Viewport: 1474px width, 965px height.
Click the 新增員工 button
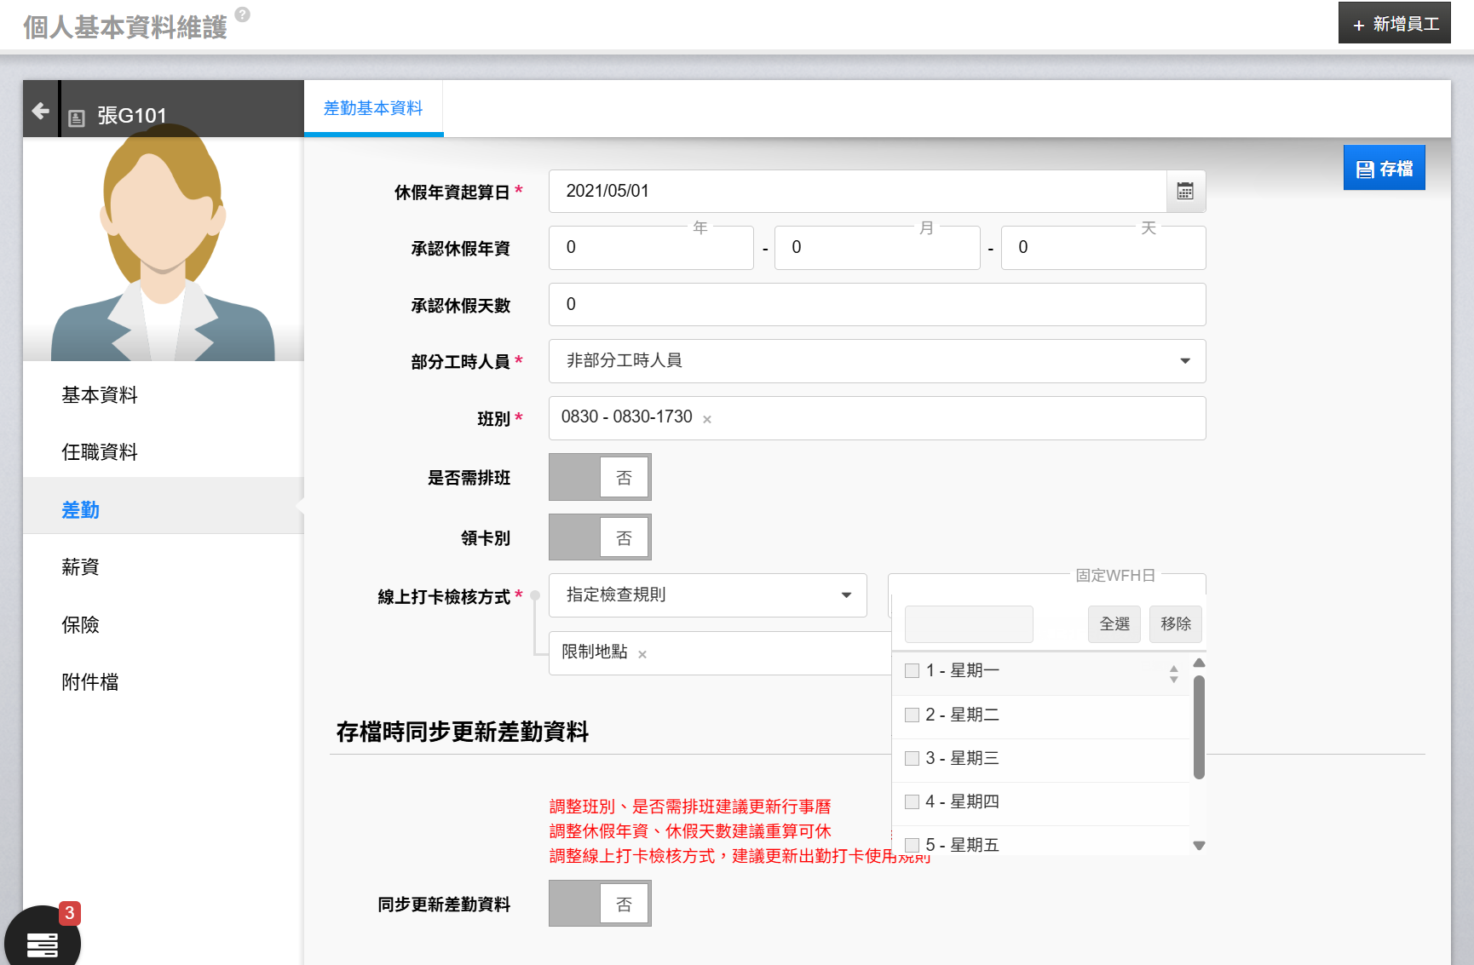pyautogui.click(x=1395, y=24)
